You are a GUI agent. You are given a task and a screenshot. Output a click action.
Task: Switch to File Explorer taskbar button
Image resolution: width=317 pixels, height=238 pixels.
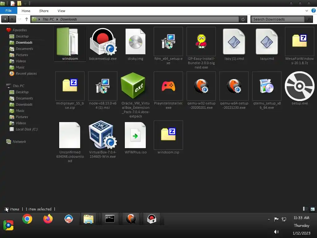tap(89, 219)
